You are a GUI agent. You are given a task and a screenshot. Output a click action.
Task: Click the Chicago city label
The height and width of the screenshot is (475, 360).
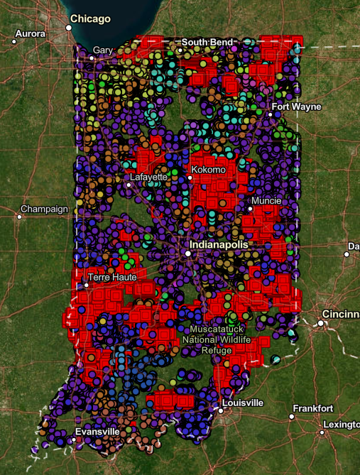[x=90, y=18]
